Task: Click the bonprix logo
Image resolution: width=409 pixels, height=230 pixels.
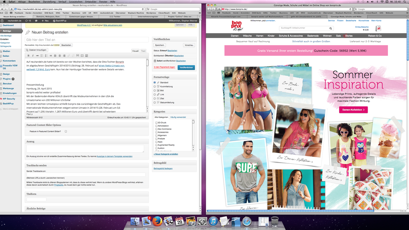Action: point(237,26)
